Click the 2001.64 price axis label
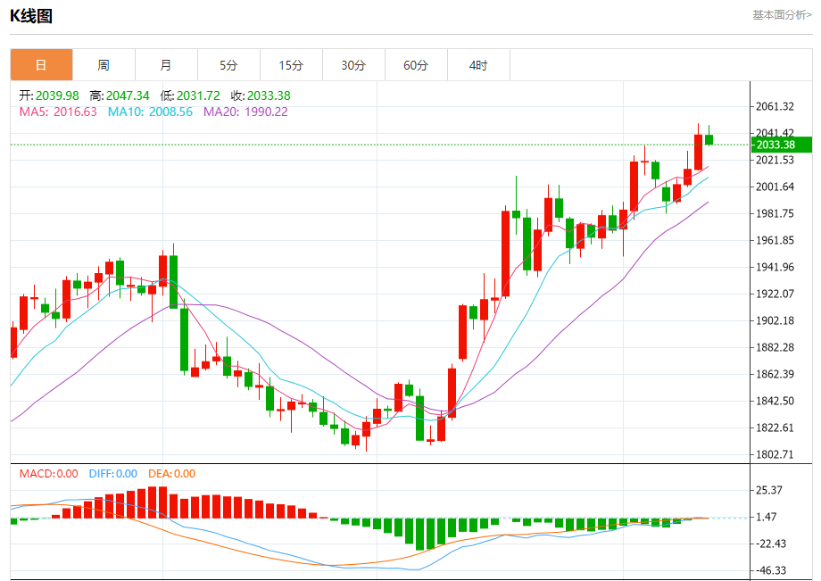The image size is (821, 581). [x=775, y=187]
